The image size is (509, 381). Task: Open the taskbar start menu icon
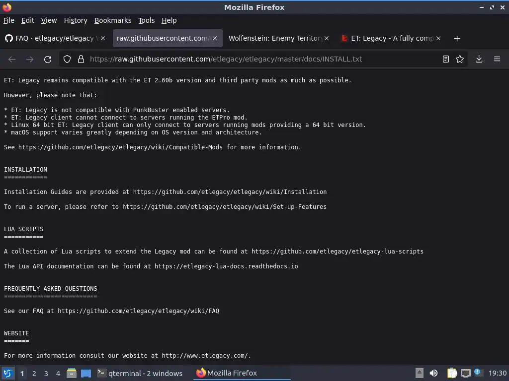click(8, 373)
